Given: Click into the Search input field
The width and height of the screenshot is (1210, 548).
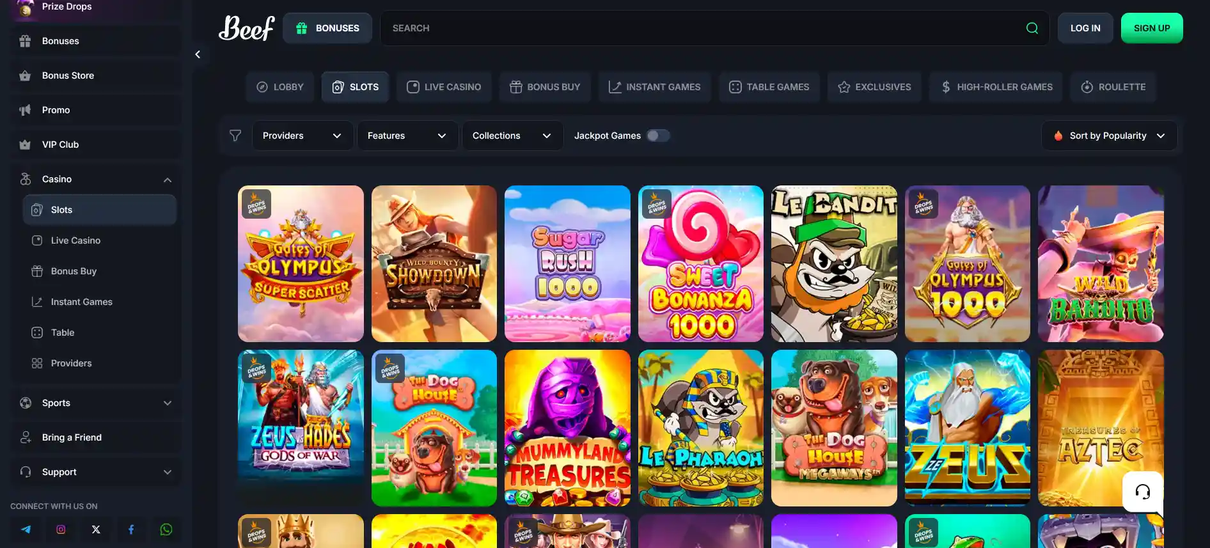Looking at the screenshot, I should point(703,28).
